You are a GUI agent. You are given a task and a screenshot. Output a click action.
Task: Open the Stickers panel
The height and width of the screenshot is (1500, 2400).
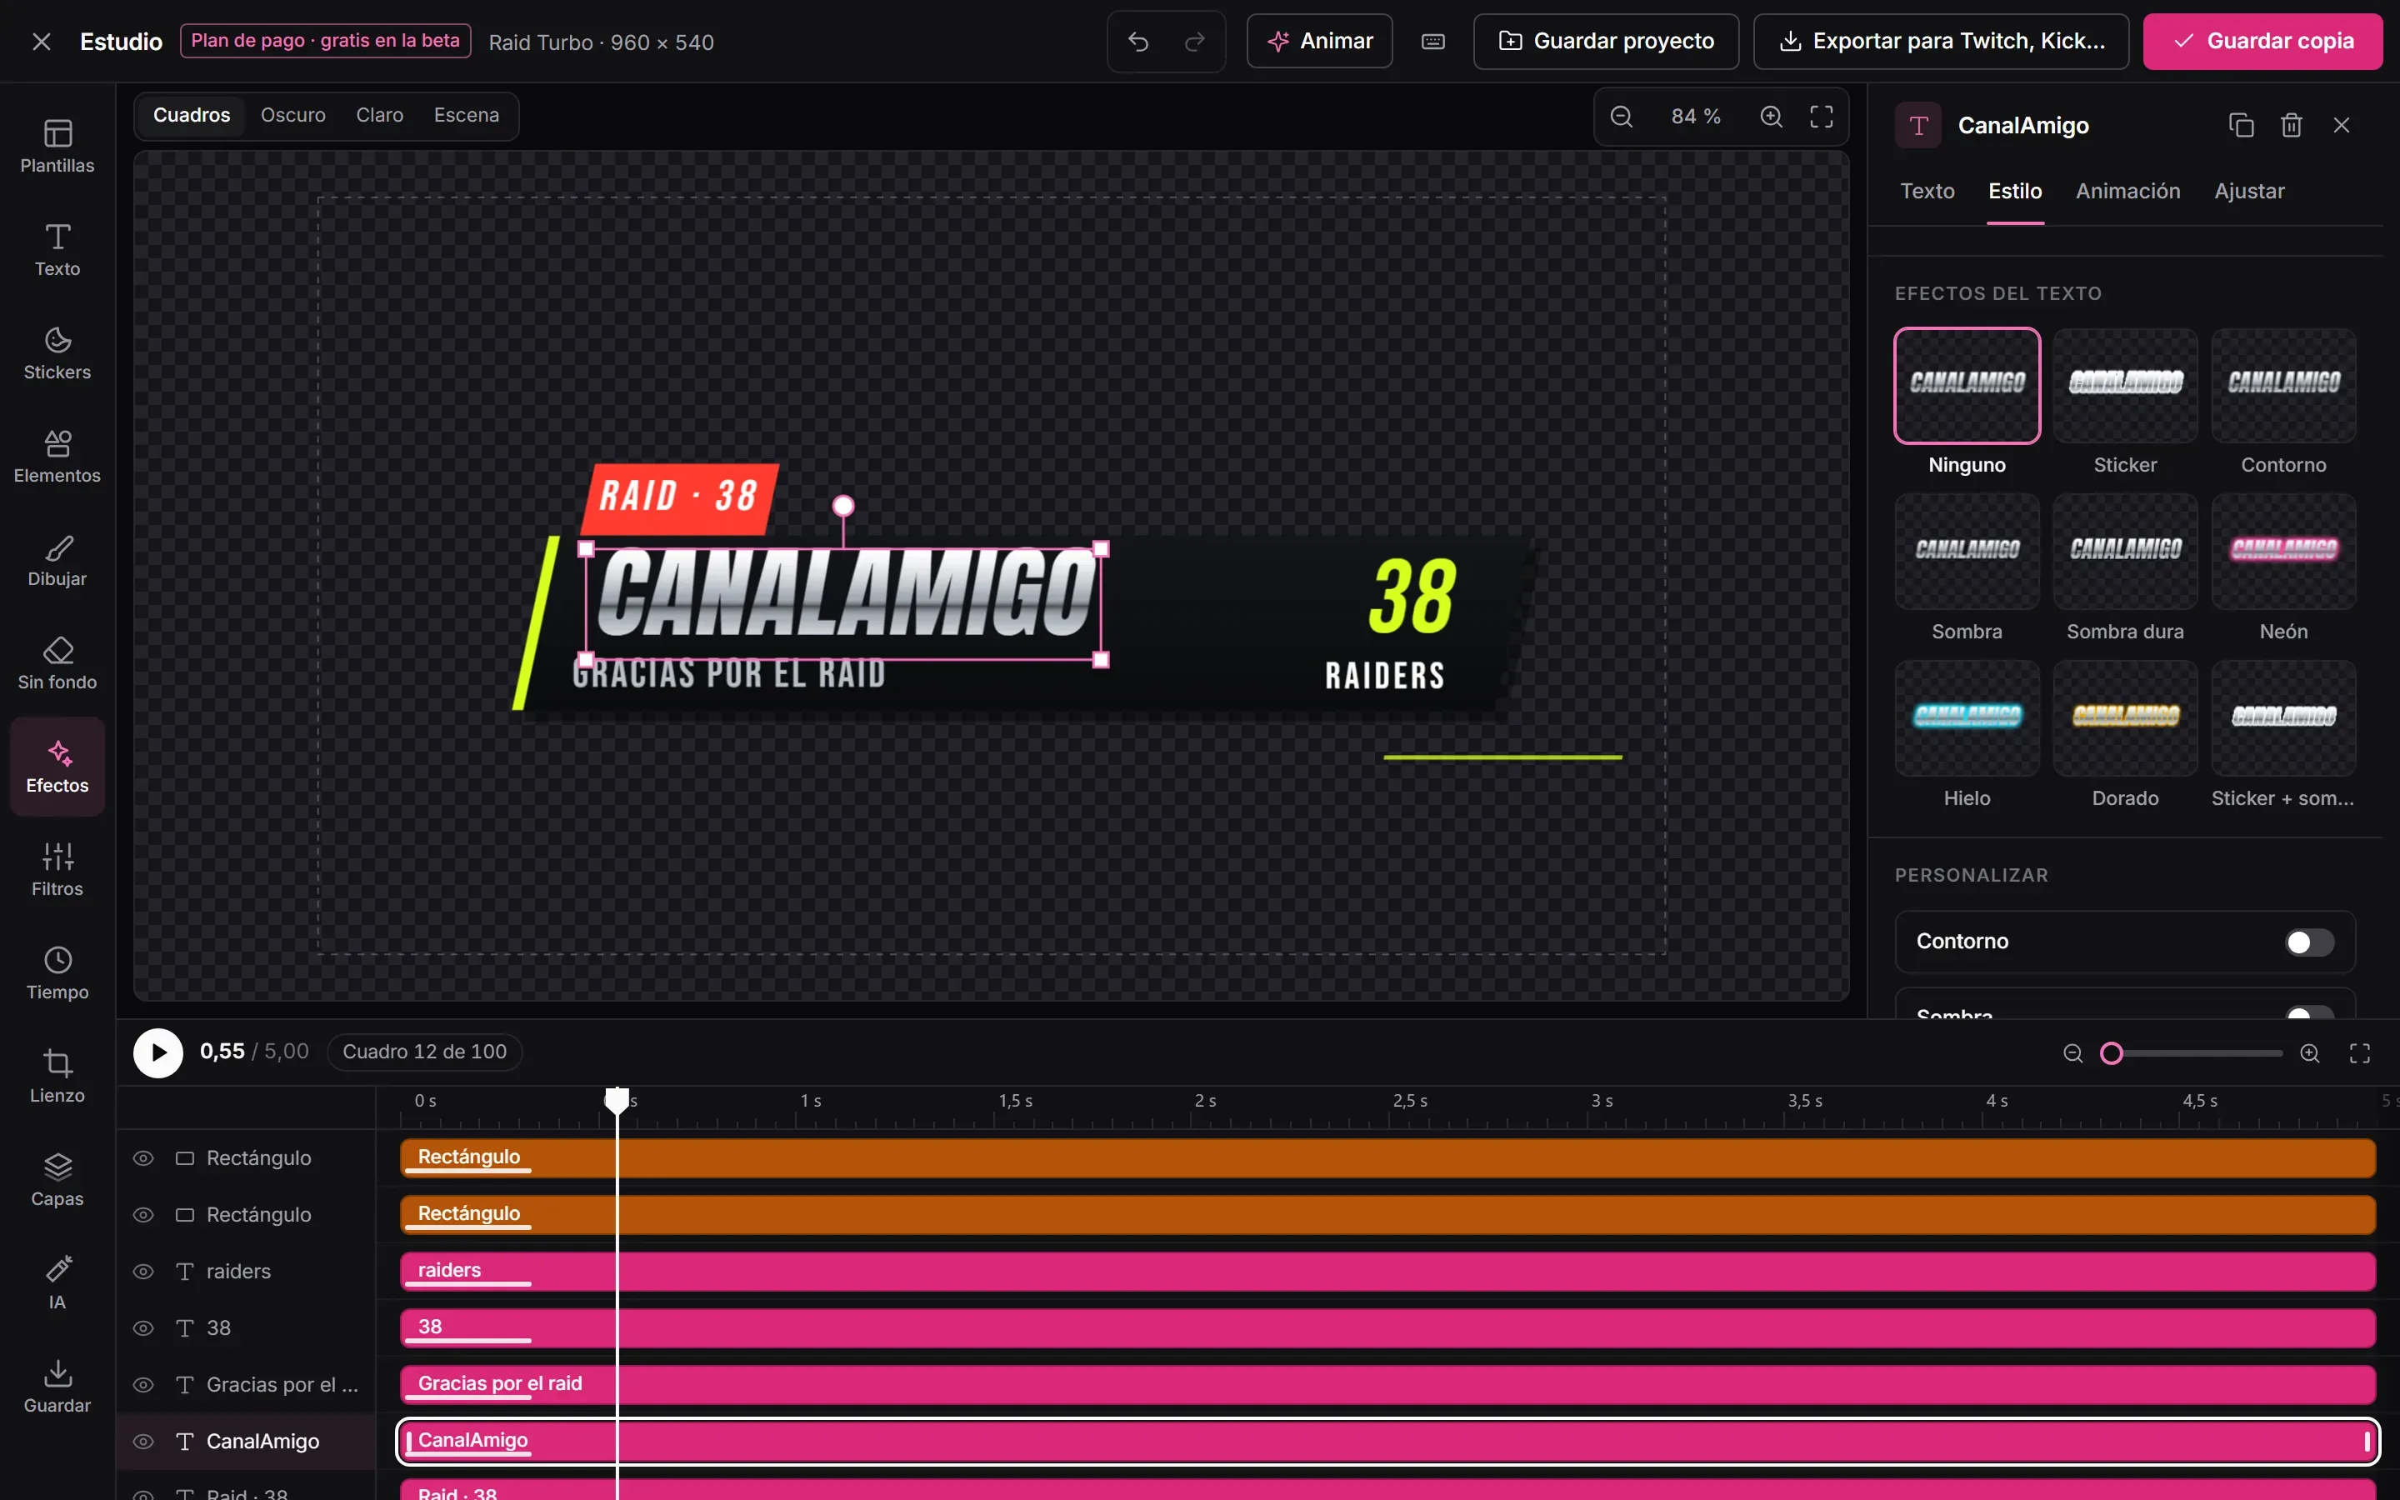coord(57,353)
